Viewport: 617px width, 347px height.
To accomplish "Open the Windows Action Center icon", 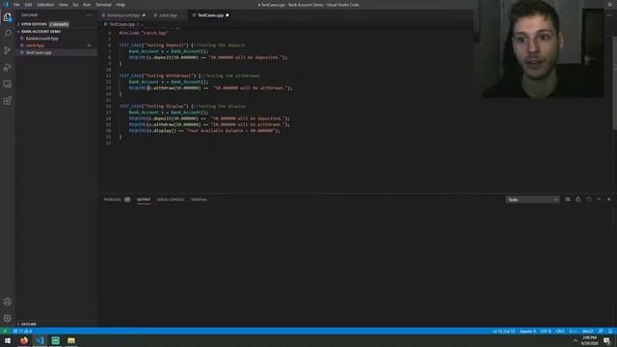I will click(606, 340).
